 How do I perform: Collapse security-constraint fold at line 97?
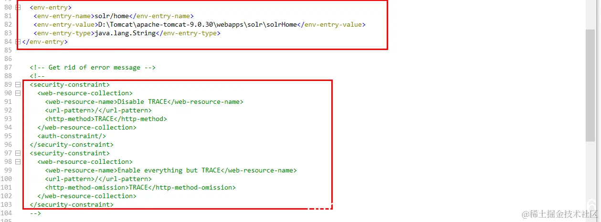click(18, 153)
